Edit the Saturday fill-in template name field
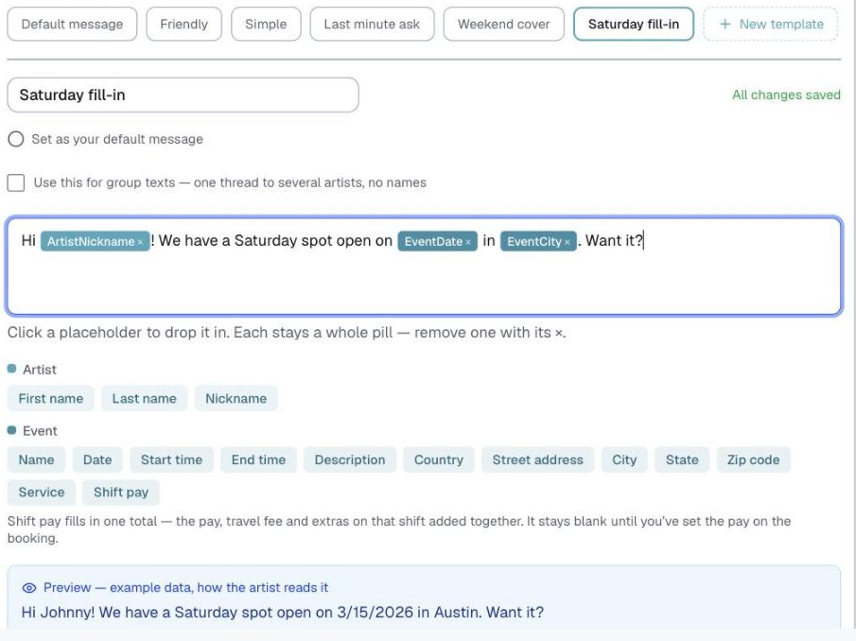The width and height of the screenshot is (856, 641). tap(183, 95)
